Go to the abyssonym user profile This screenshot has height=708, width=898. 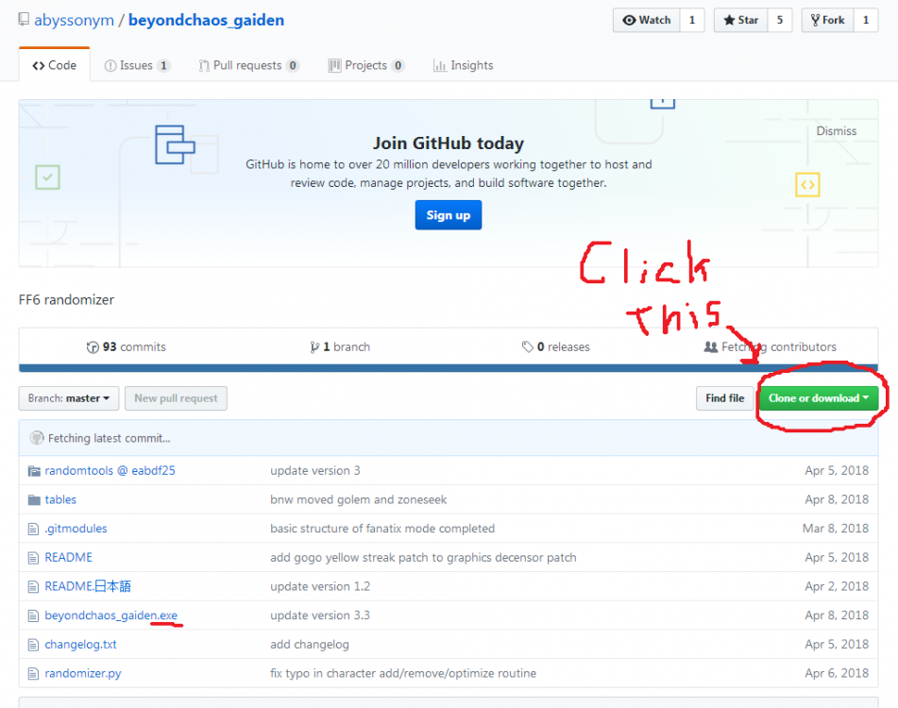pyautogui.click(x=74, y=20)
